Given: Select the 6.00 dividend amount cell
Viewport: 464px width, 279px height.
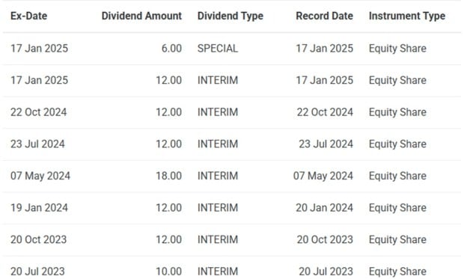Looking at the screenshot, I should pyautogui.click(x=171, y=49).
